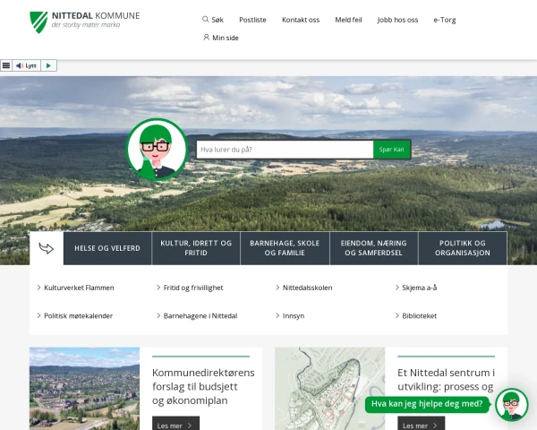Screen dimensions: 537x430
Task: Go to Min side
Action: [x=221, y=38]
